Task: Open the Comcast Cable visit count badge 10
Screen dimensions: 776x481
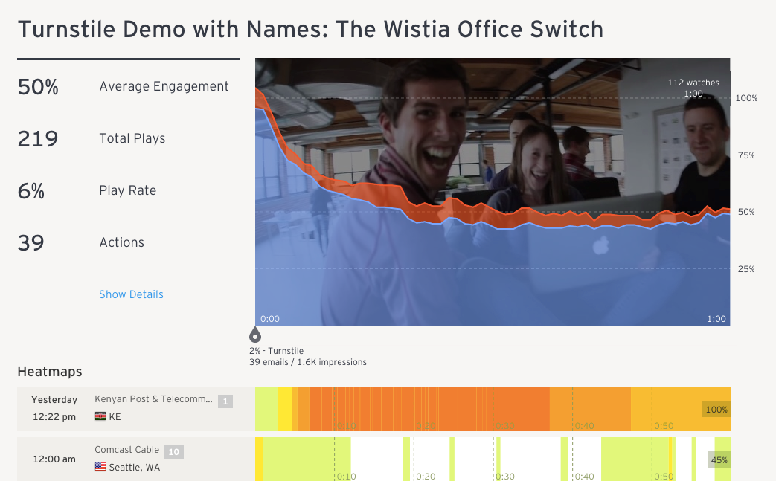Action: coord(173,452)
